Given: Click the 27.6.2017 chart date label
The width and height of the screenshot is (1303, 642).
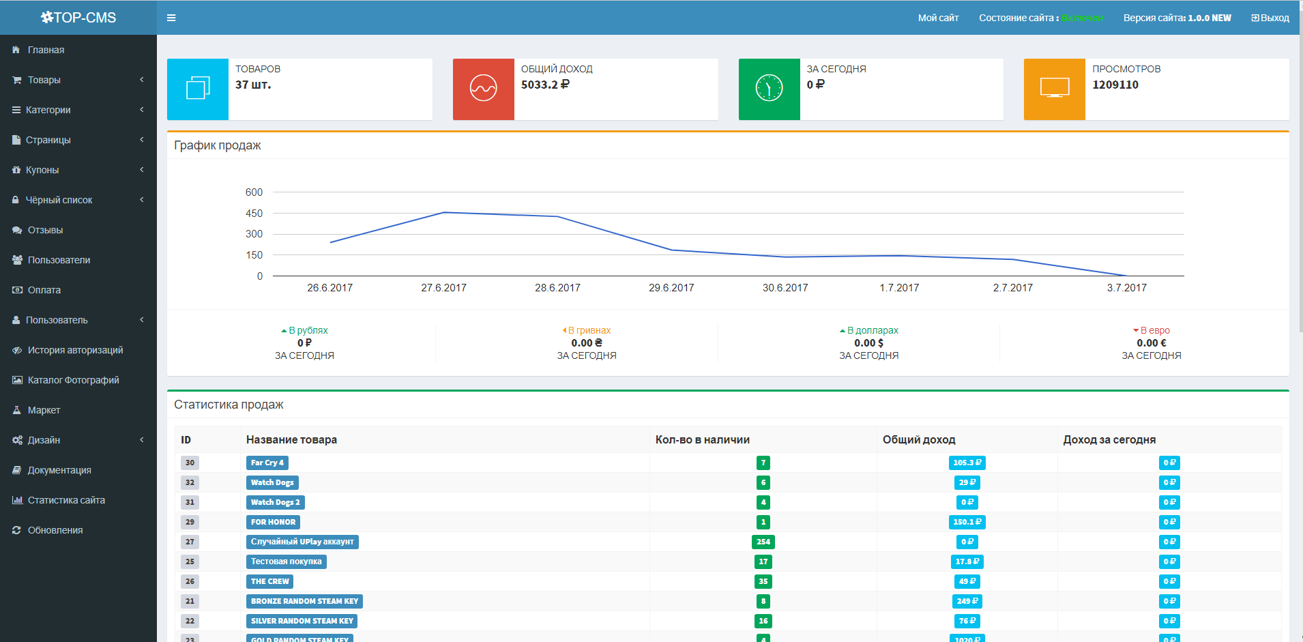Looking at the screenshot, I should point(444,288).
